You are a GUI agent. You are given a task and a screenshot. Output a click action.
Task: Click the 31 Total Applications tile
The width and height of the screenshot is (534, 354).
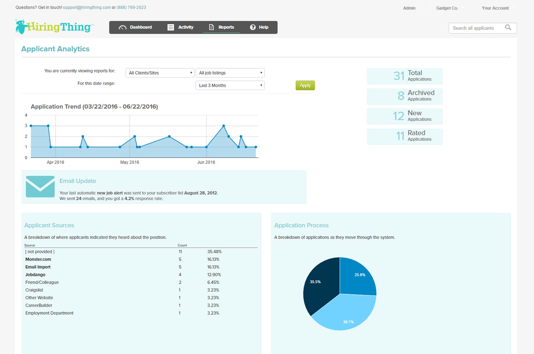(x=405, y=76)
